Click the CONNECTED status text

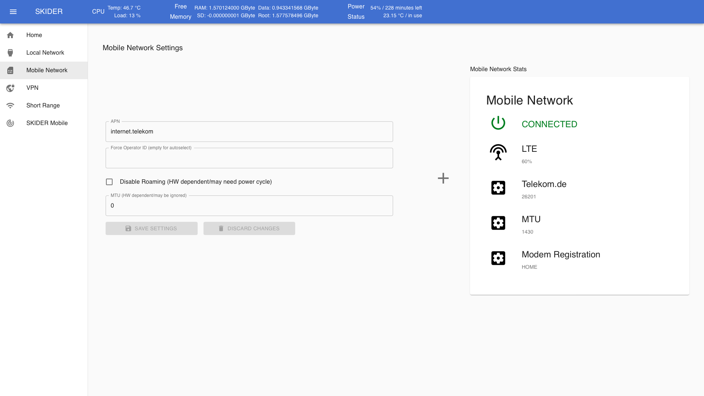point(549,124)
